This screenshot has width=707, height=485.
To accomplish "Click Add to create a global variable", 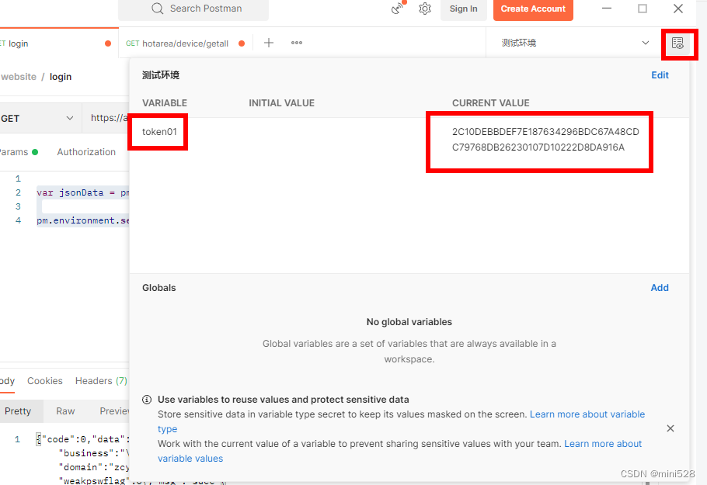I will click(x=660, y=287).
